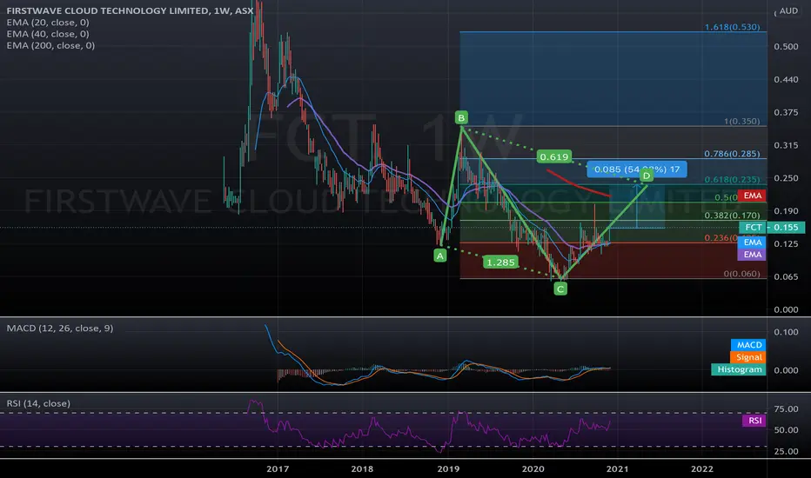
Task: Click the purple EMA price scale tag
Action: tap(752, 255)
